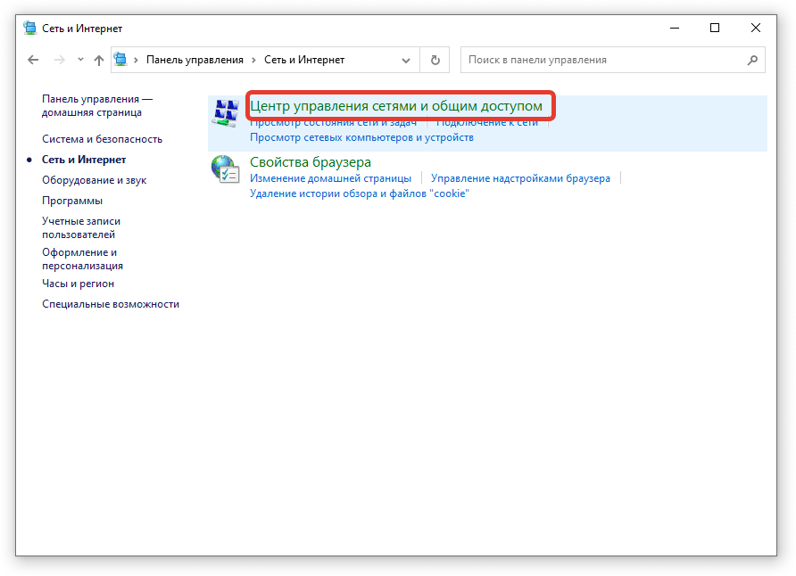Select Сеть и Интернет breadcrumb

304,60
